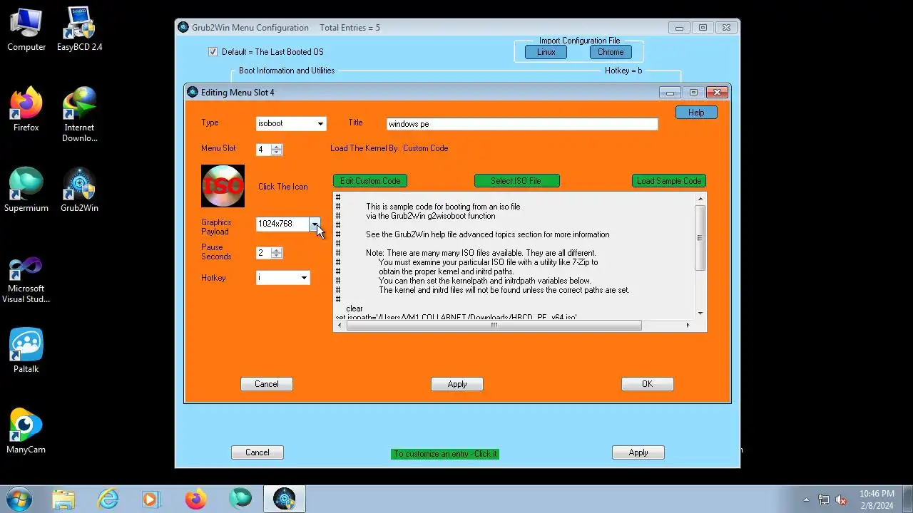
Task: Switch to Grub2Win taskbar button
Action: pos(285,499)
